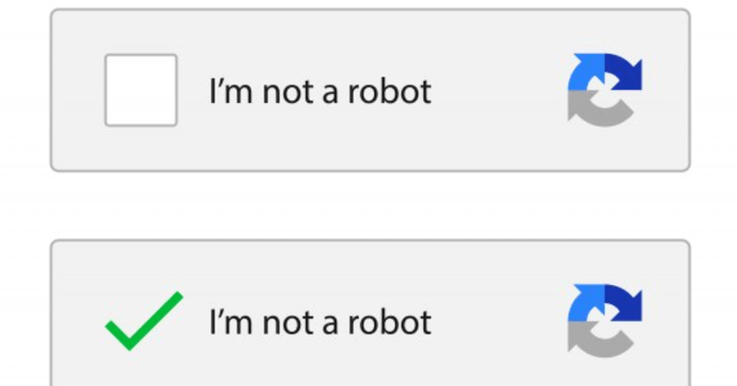This screenshot has width=737, height=386.
Task: Click the word "I'm" next to the green checkmark
Action: click(x=228, y=322)
